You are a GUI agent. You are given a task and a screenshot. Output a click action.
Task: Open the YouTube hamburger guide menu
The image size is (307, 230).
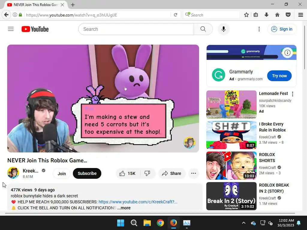pos(11,29)
